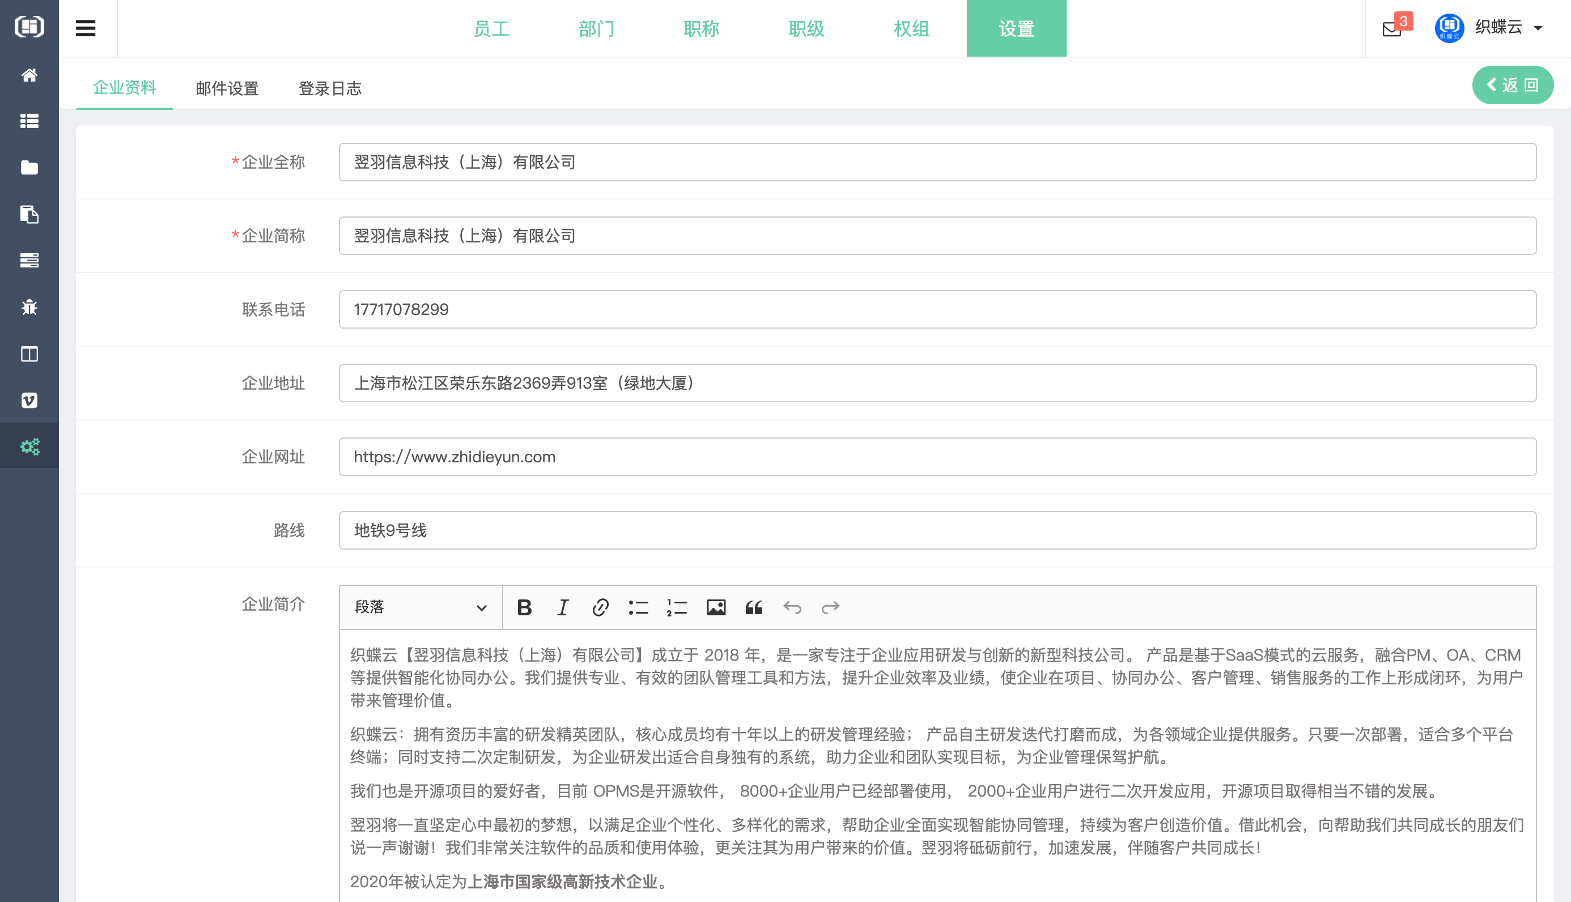This screenshot has height=902, width=1571.
Task: Insert numbered list in editor
Action: point(677,607)
